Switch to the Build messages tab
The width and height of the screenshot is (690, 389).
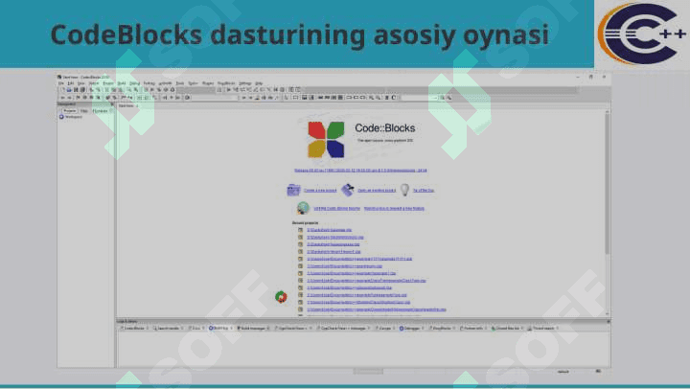(x=253, y=328)
